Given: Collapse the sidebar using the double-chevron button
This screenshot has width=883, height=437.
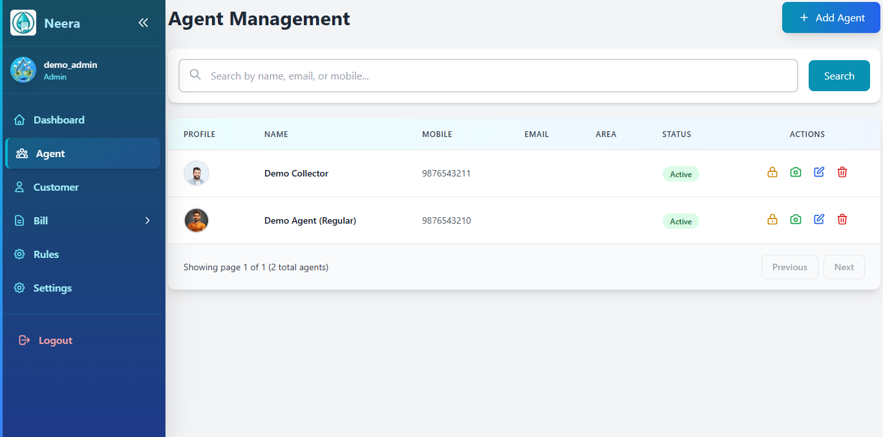Looking at the screenshot, I should 144,22.
